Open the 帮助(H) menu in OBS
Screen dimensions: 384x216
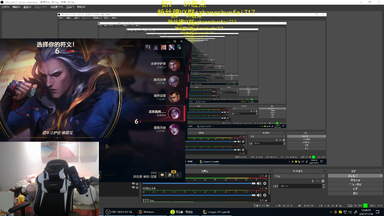tap(81, 7)
